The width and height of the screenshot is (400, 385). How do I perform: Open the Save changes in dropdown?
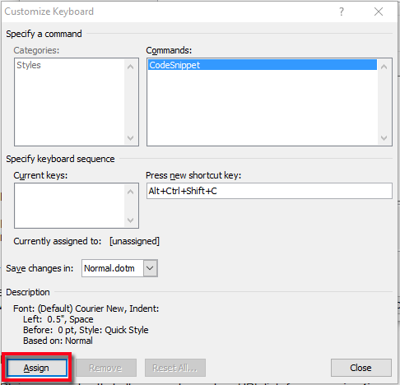click(150, 268)
